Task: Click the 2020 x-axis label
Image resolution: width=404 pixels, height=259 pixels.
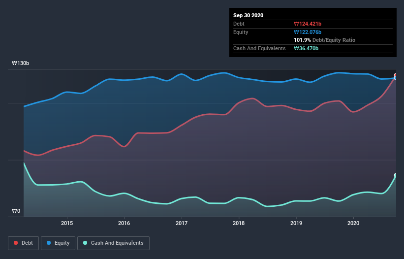Action: pyautogui.click(x=353, y=223)
